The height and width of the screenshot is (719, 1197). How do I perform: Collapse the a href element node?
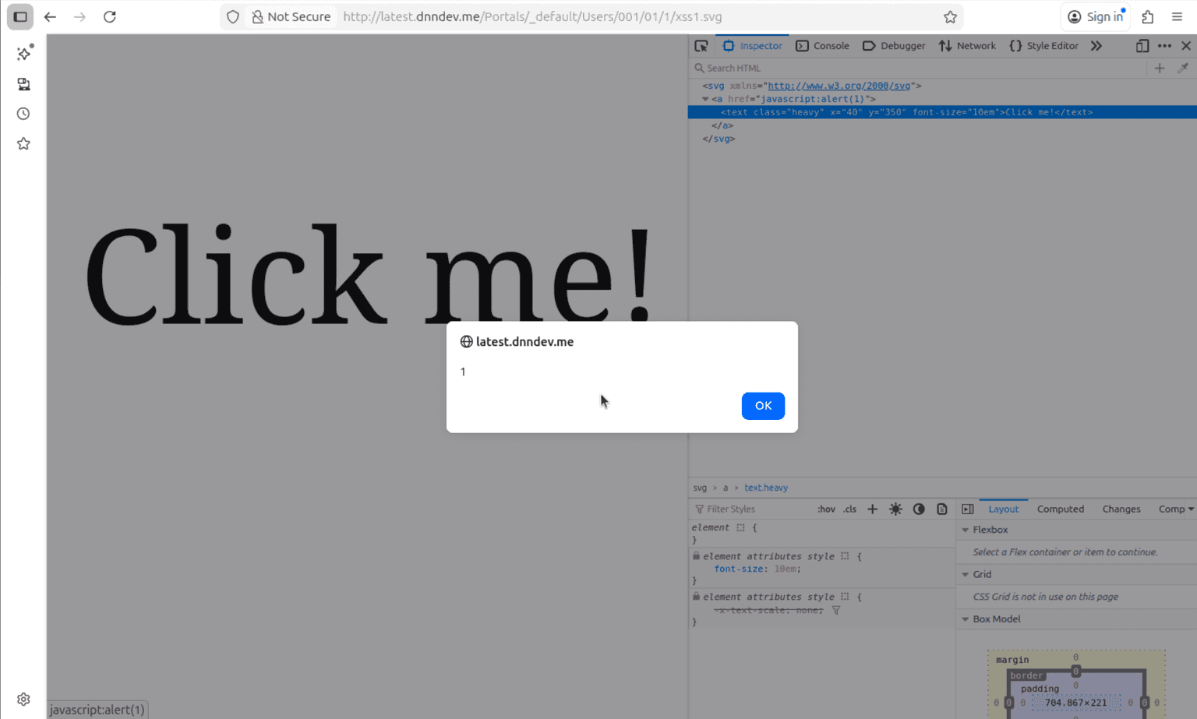(705, 100)
